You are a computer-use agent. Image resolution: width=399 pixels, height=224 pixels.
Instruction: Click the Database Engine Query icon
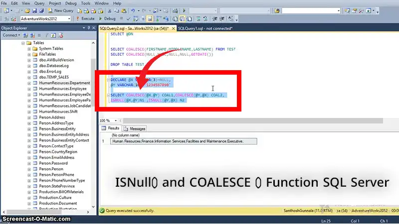coord(79,10)
